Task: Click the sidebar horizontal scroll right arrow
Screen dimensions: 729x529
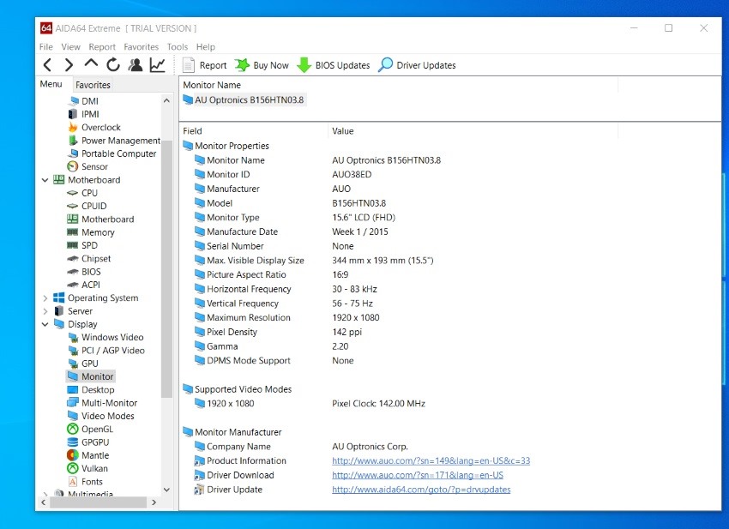Action: pyautogui.click(x=154, y=502)
